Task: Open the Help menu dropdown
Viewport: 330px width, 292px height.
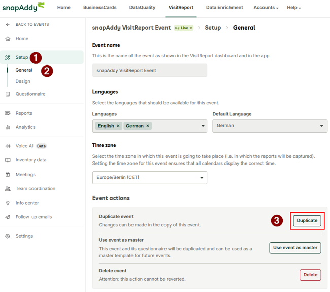Action: click(x=294, y=8)
